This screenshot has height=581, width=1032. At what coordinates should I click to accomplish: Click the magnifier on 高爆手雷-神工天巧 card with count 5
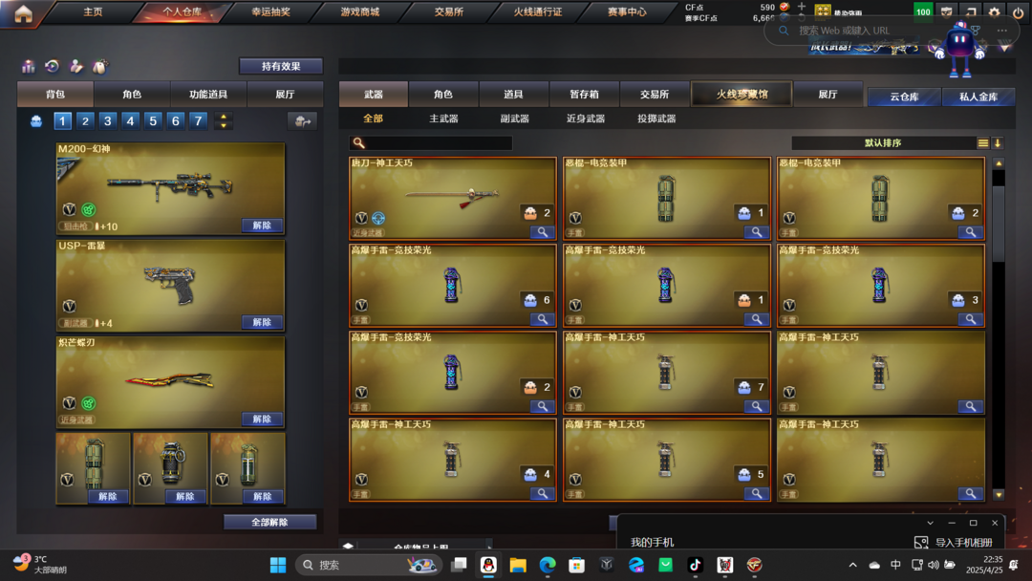click(756, 493)
